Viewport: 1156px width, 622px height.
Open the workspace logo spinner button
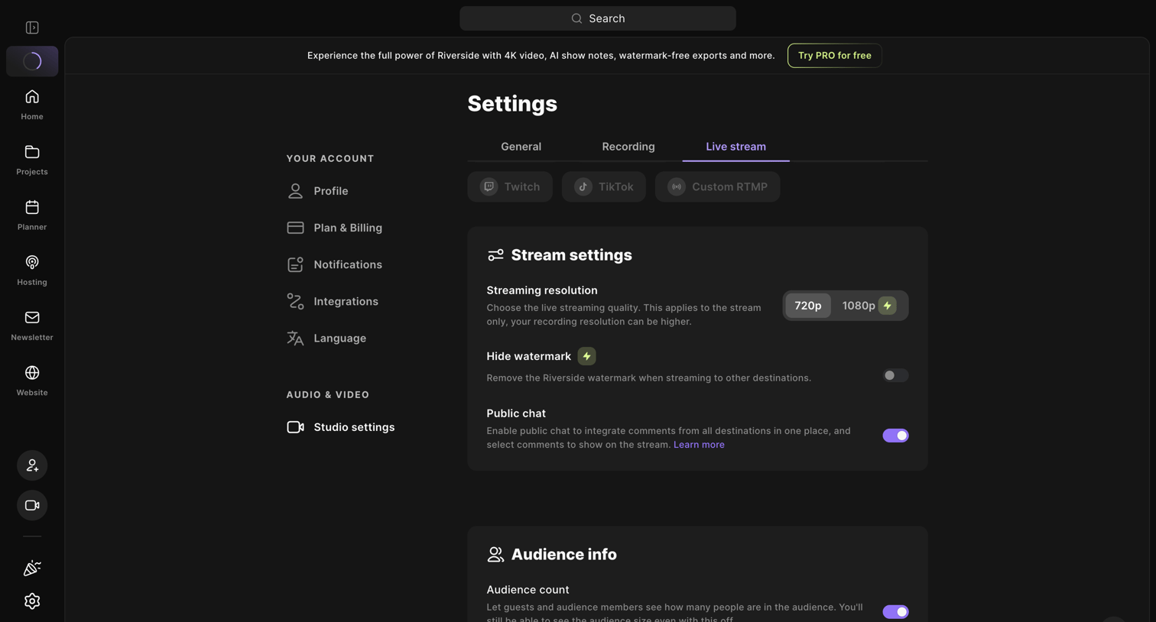(x=32, y=61)
